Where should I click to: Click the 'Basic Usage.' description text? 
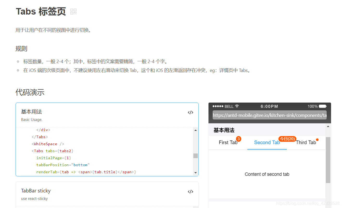coord(32,120)
